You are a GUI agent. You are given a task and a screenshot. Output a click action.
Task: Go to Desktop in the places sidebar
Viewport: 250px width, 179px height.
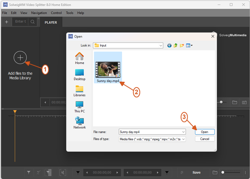pyautogui.click(x=80, y=75)
